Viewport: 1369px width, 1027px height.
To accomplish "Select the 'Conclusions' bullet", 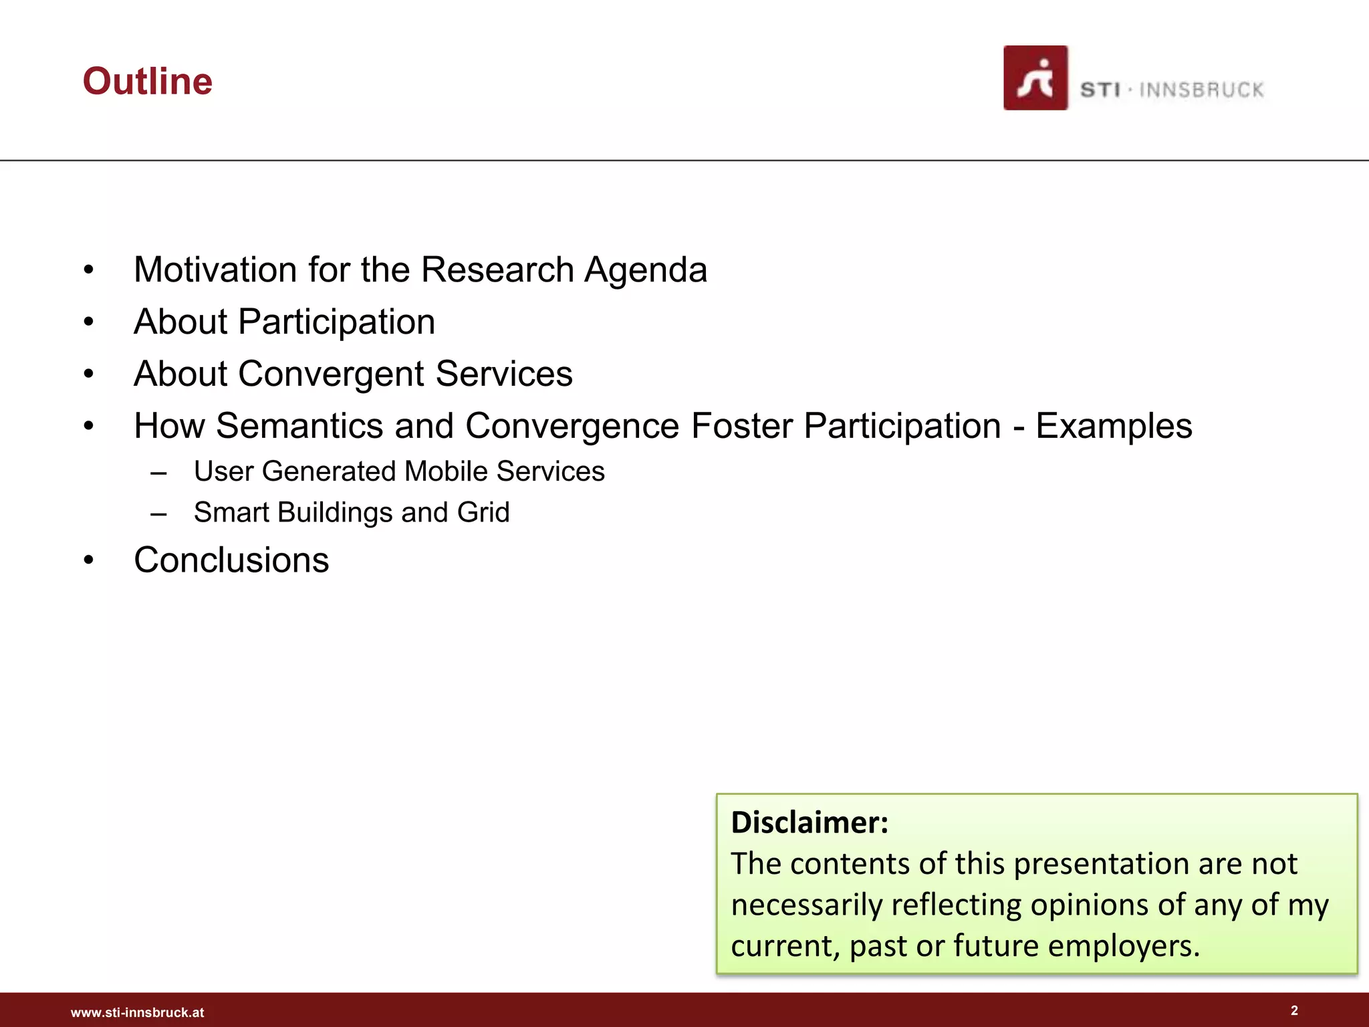I will click(231, 560).
